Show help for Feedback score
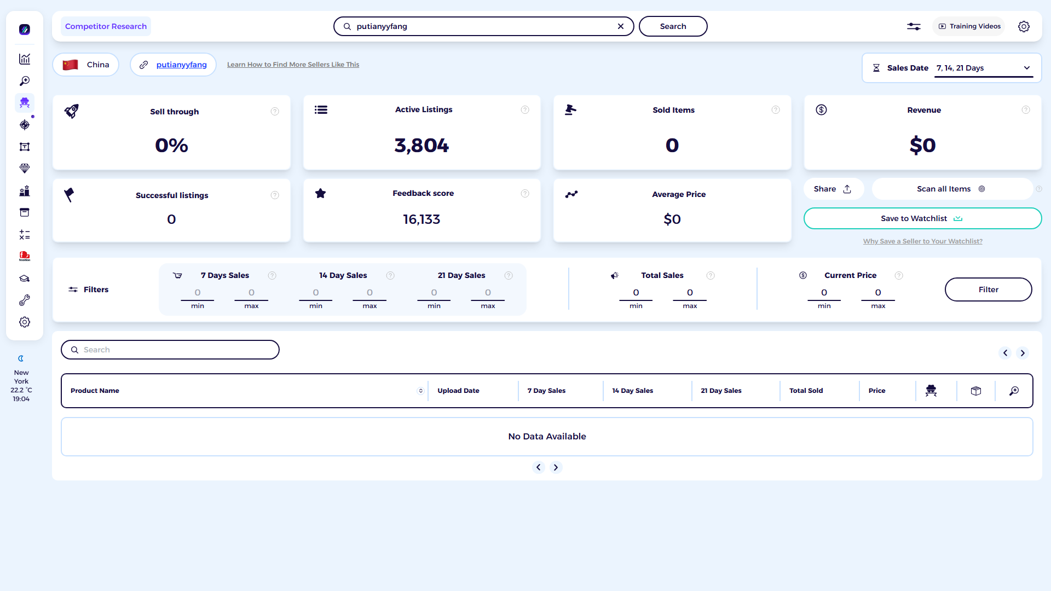Image resolution: width=1051 pixels, height=591 pixels. (525, 194)
